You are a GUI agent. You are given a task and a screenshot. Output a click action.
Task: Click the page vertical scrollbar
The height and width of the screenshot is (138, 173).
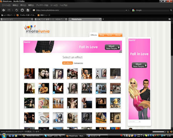coord(172,75)
